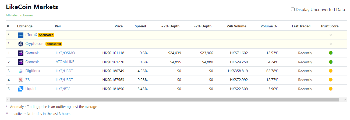Image resolution: width=350 pixels, height=120 pixels.
Task: Click the Osmosis logo in ATOM/LIKE row
Action: 21,62
